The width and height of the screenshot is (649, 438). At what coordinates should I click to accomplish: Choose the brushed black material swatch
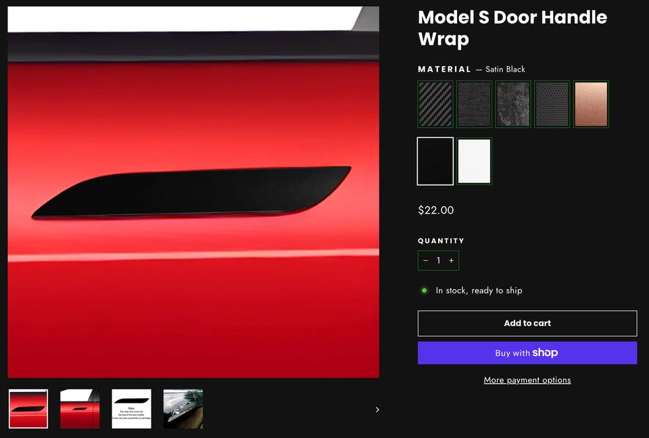click(x=474, y=104)
